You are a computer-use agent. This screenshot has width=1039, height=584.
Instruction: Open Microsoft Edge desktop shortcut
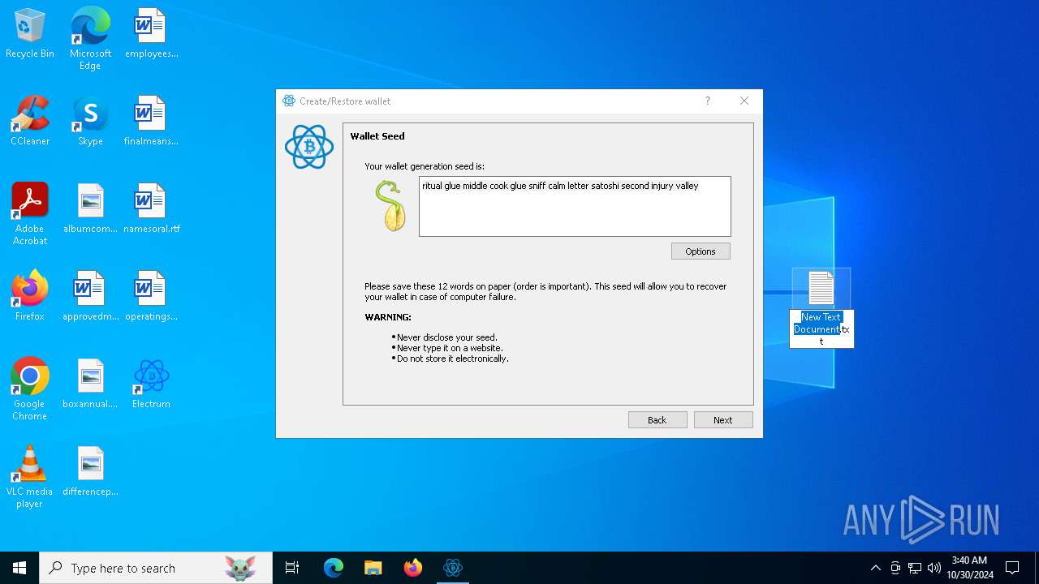tap(90, 39)
